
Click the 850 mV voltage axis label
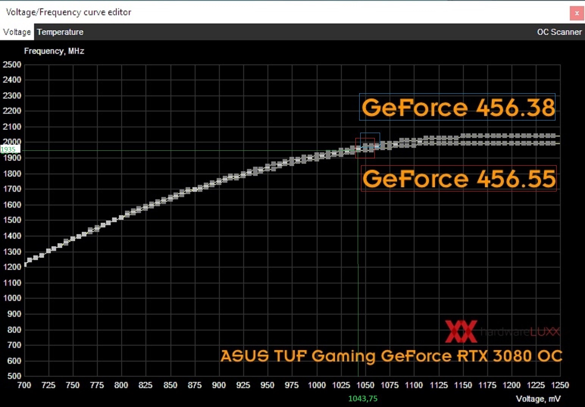point(170,385)
